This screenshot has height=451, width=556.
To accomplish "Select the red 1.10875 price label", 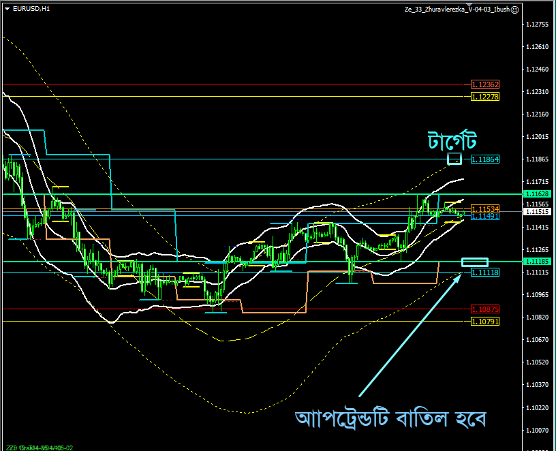I will (485, 309).
